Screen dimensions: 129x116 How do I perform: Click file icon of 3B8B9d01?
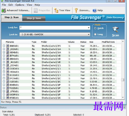pyautogui.click(x=8, y=46)
